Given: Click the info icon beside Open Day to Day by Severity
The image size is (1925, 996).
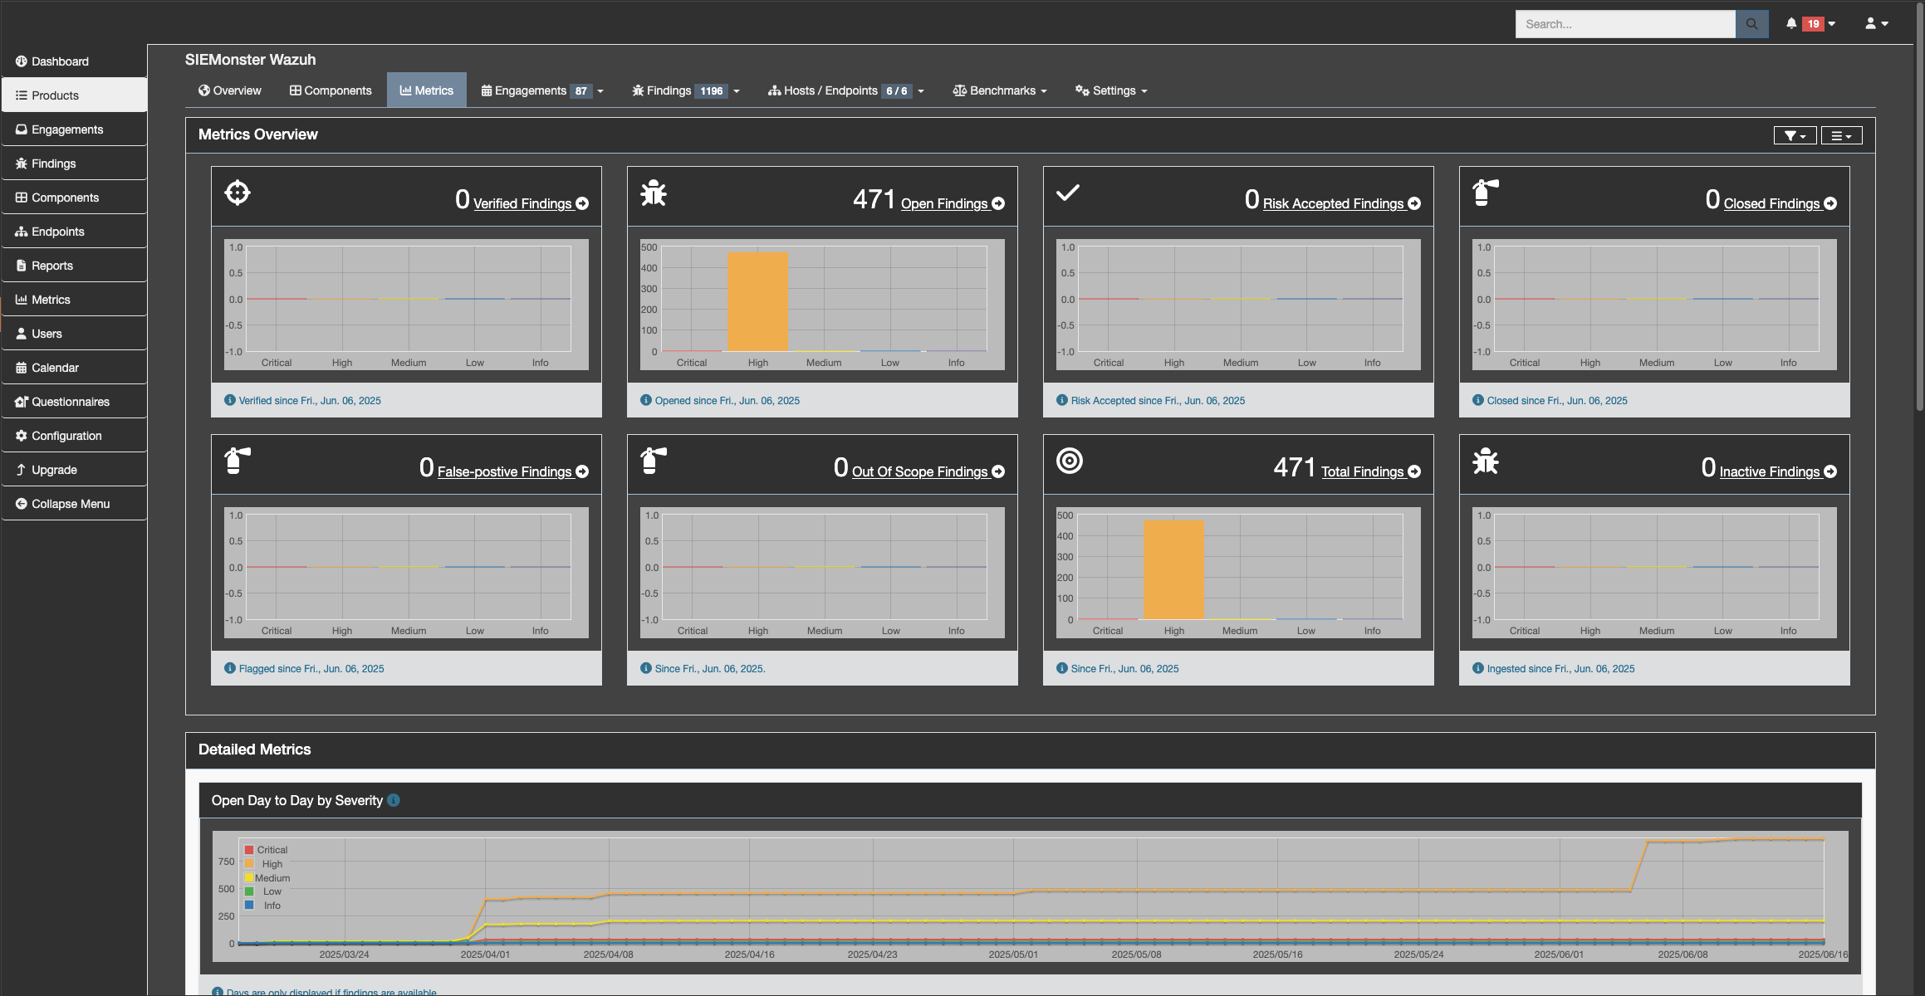Looking at the screenshot, I should point(394,800).
